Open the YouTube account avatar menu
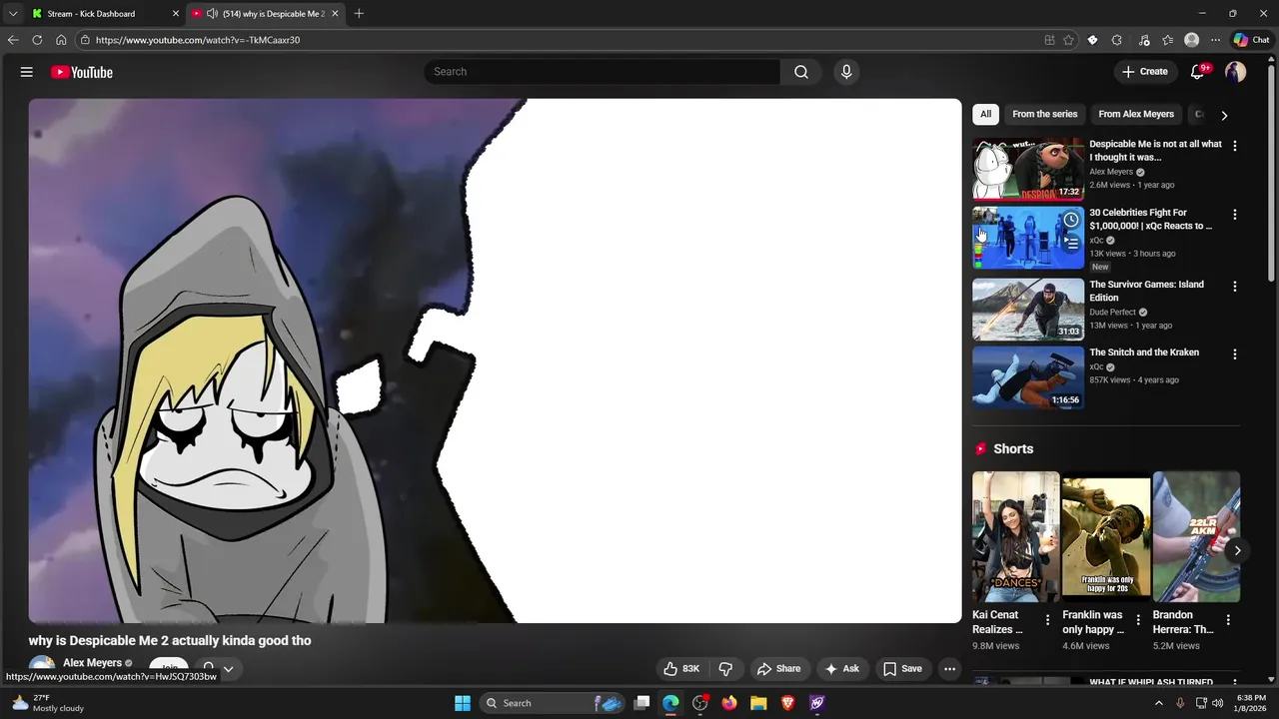Image resolution: width=1279 pixels, height=719 pixels. point(1236,72)
